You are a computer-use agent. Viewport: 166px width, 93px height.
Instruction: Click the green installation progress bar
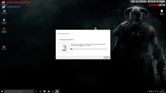tap(89, 49)
